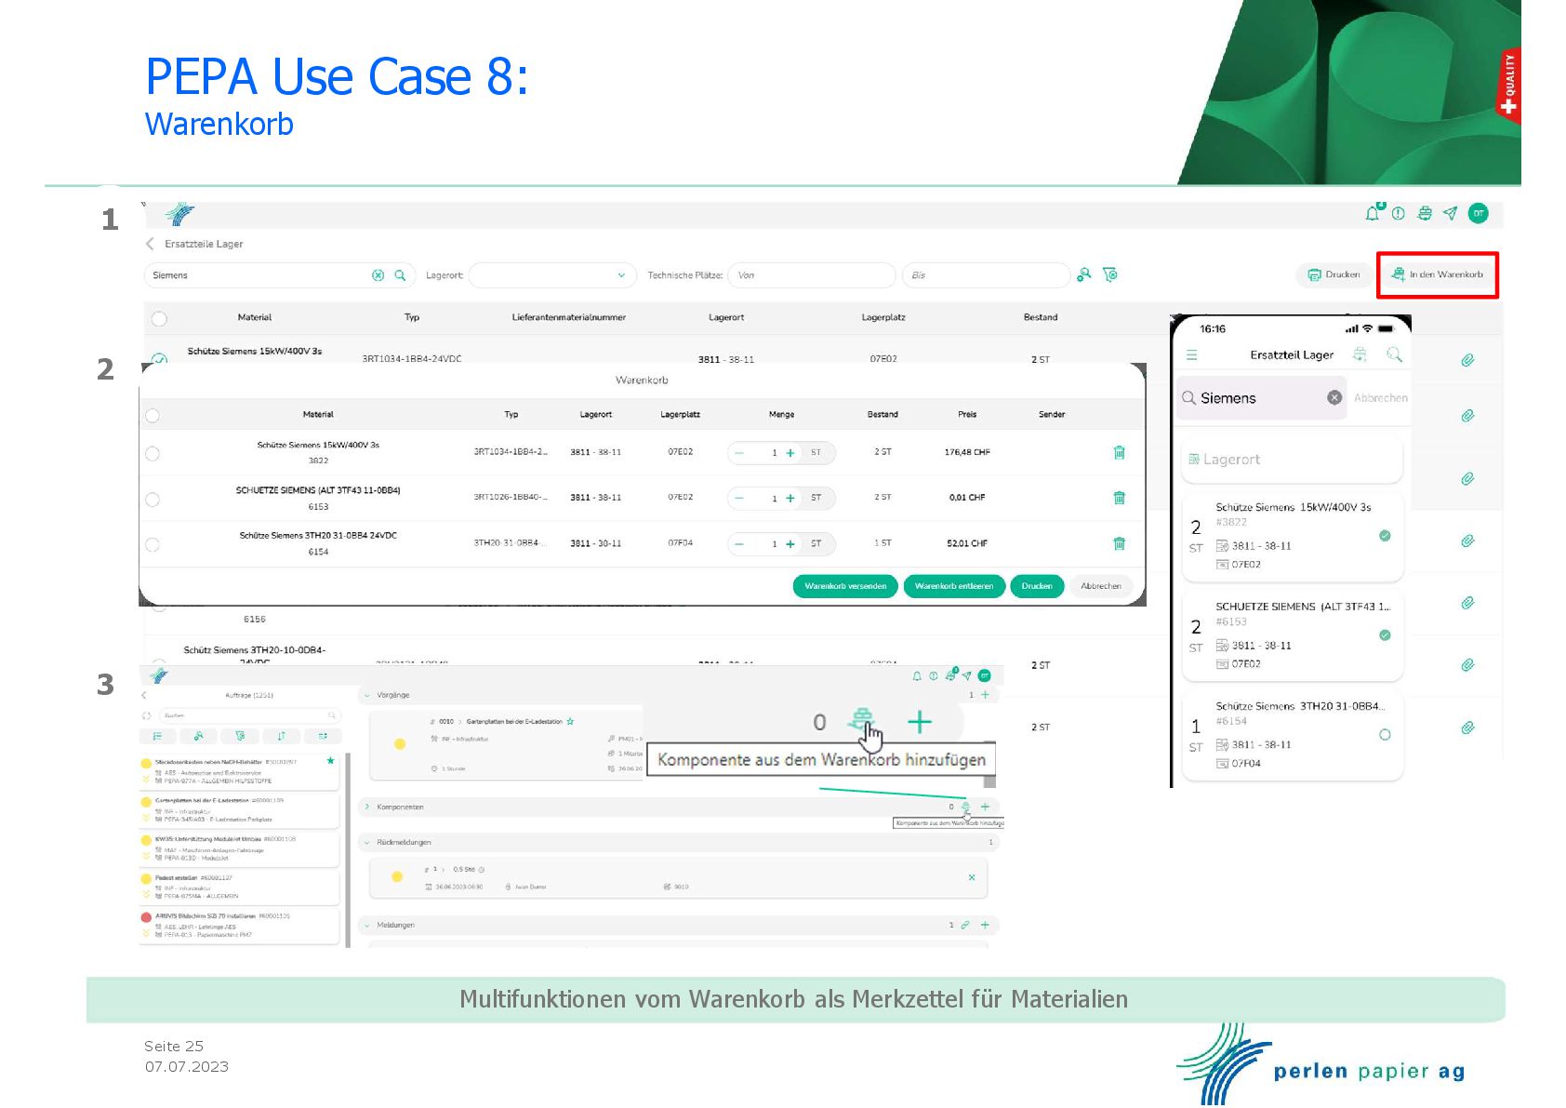Remove the 0,5 Std Rückmeldung entry
The height and width of the screenshot is (1108, 1566).
click(x=972, y=877)
